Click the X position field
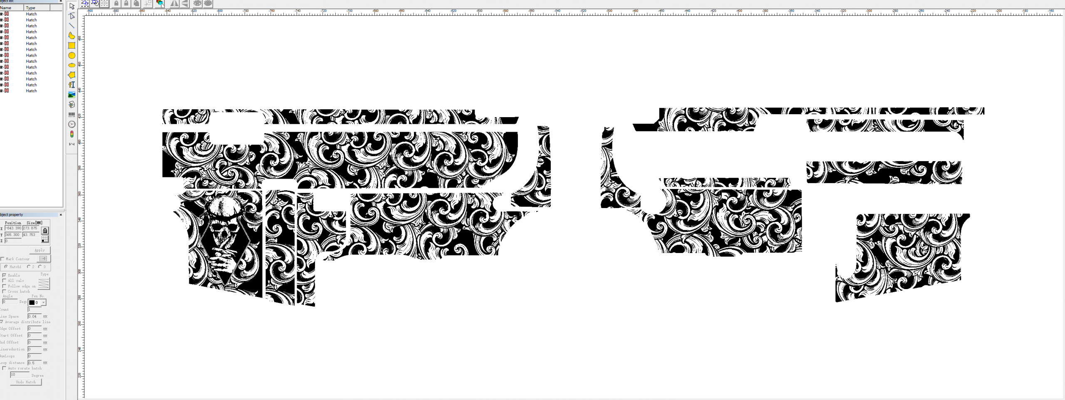 click(13, 228)
